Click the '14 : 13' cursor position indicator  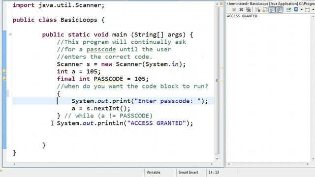214,173
